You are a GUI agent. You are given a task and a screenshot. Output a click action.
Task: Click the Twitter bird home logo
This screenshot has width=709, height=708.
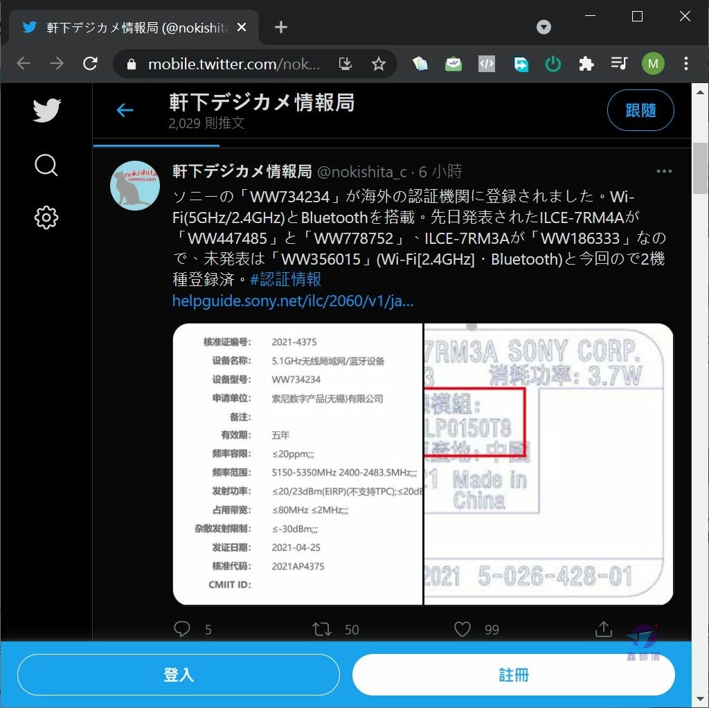click(46, 110)
